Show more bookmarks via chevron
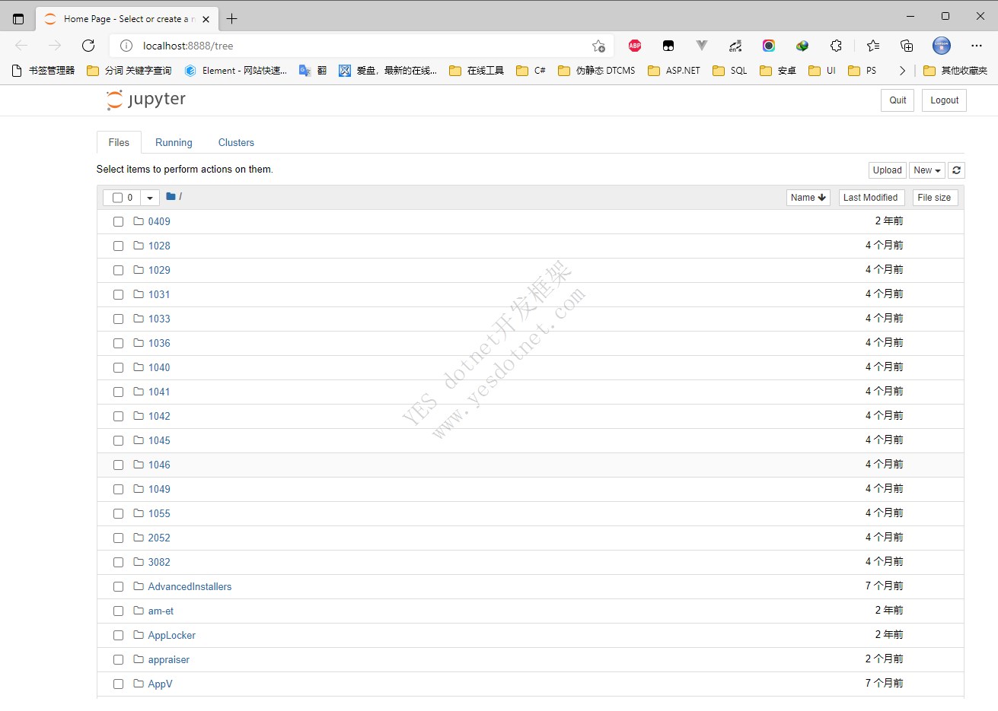The image size is (998, 711). point(902,71)
